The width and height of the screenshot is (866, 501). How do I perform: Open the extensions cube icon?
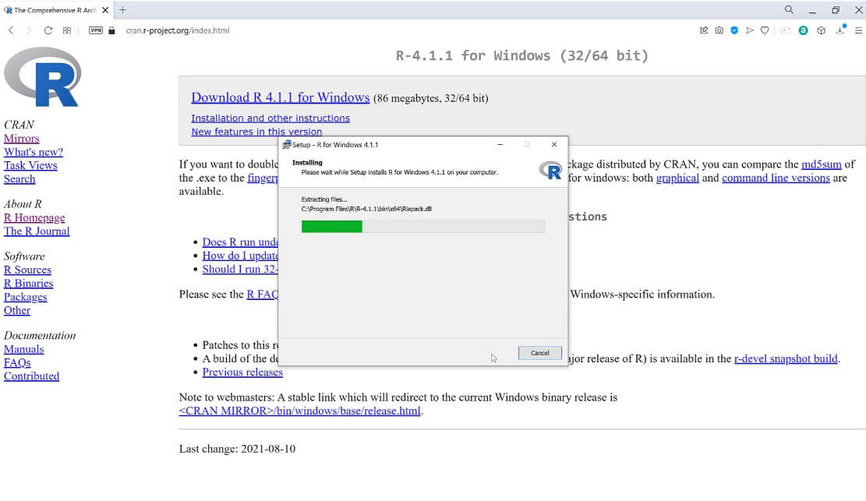coord(822,30)
